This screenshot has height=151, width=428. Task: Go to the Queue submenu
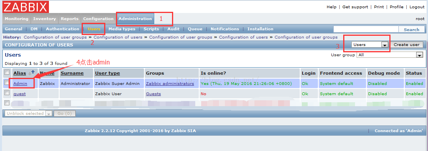[195, 29]
